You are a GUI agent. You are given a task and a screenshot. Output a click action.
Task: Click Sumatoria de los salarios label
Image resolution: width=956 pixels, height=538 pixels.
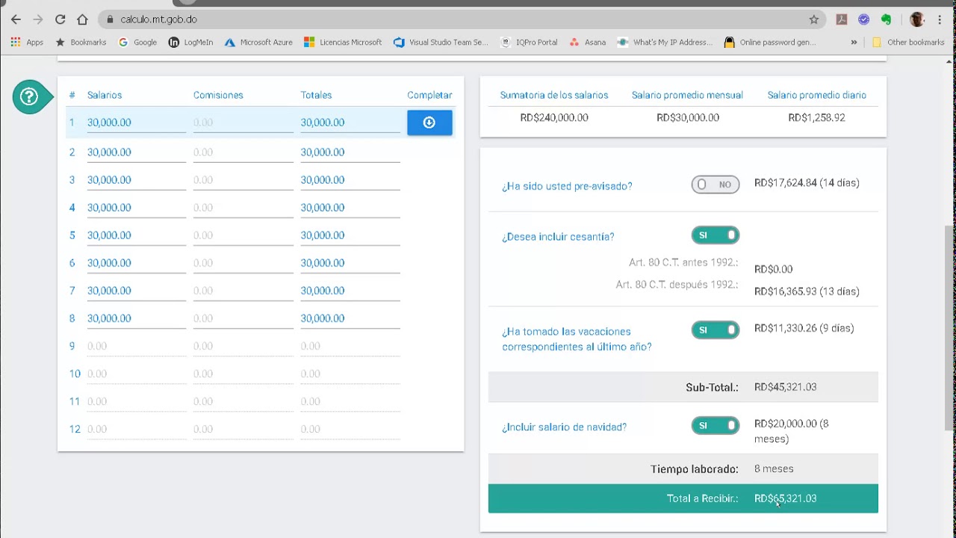(x=554, y=95)
